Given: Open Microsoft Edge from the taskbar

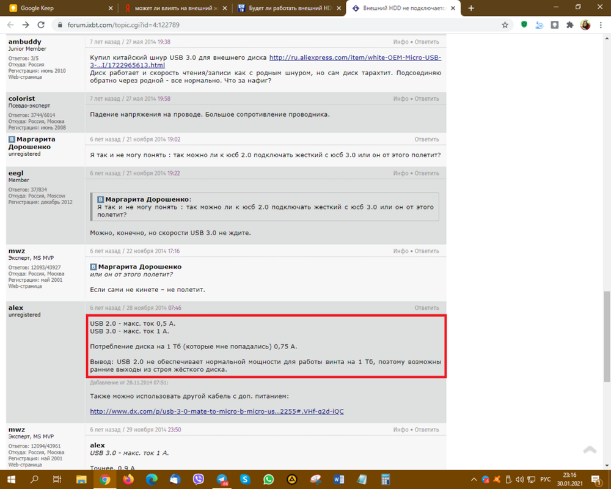Looking at the screenshot, I should click(x=151, y=479).
